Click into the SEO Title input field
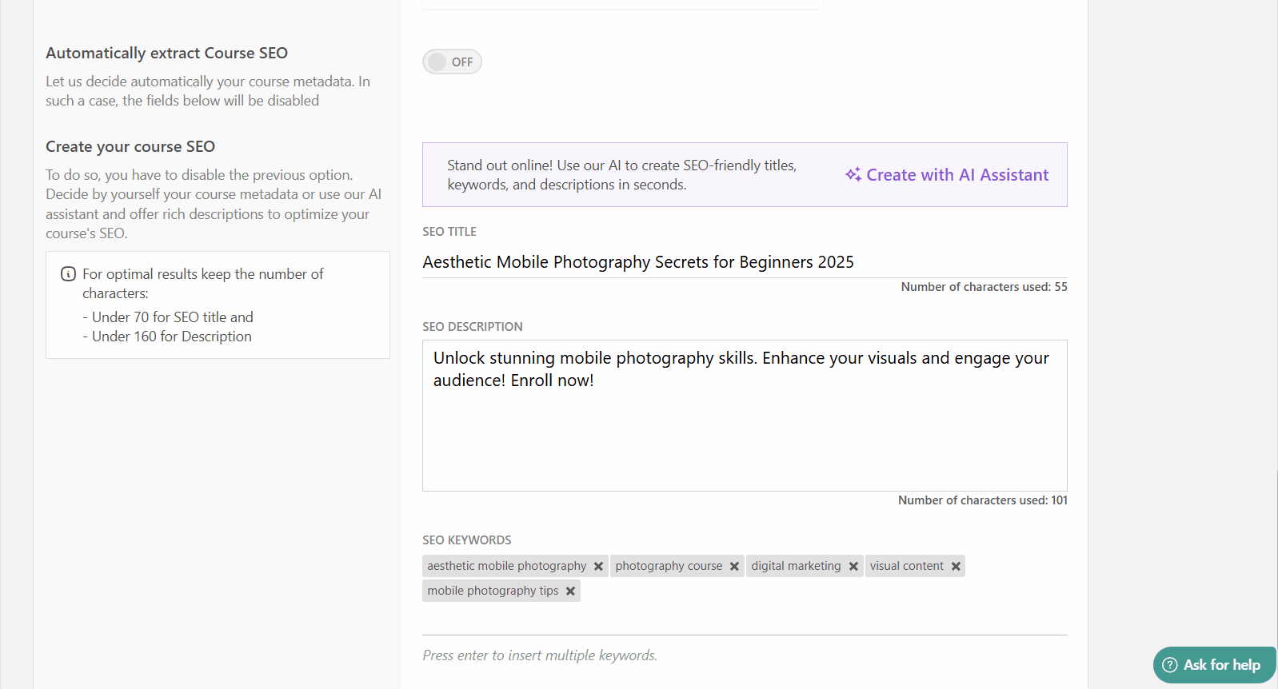 point(745,262)
